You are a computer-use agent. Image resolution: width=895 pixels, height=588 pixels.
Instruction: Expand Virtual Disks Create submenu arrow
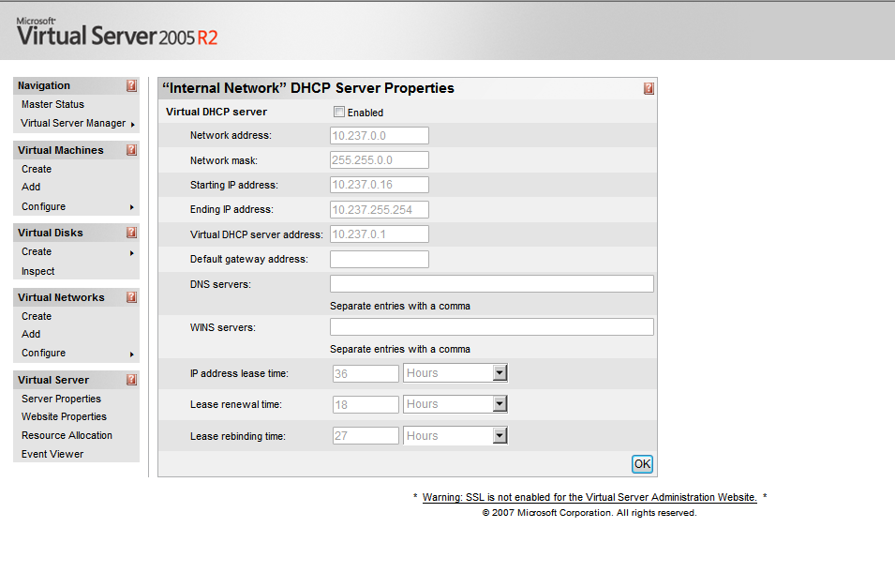[x=132, y=252]
